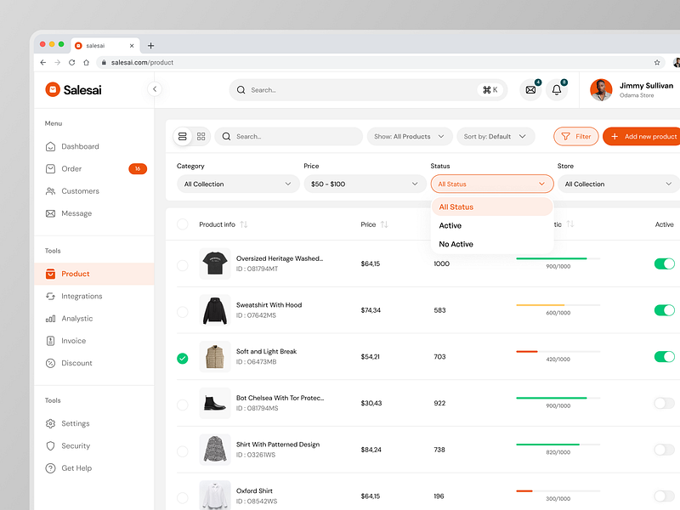This screenshot has height=510, width=680.
Task: Click the browser forward arrow
Action: coord(57,62)
